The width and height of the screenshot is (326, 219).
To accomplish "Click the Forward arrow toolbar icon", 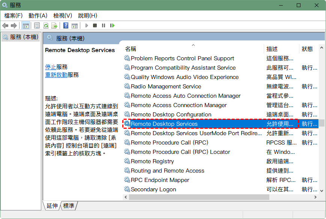I will click(x=14, y=26).
